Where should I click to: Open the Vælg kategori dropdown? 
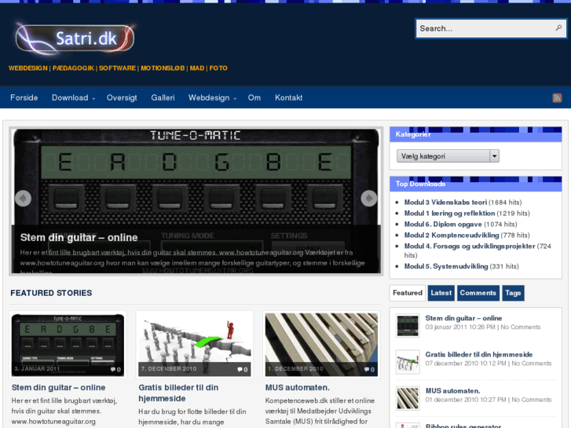pos(448,156)
